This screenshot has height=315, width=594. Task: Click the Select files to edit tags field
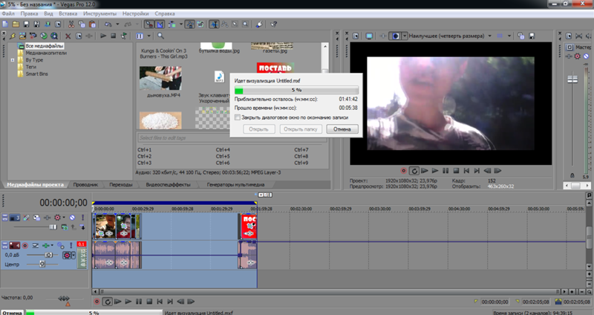232,138
